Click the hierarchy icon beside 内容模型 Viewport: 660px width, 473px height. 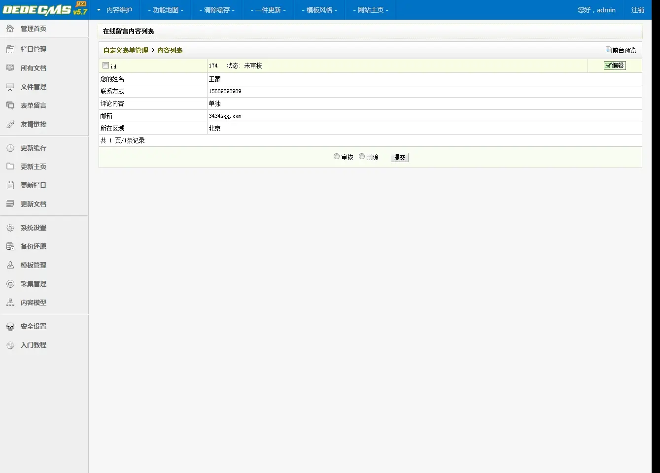click(x=10, y=303)
